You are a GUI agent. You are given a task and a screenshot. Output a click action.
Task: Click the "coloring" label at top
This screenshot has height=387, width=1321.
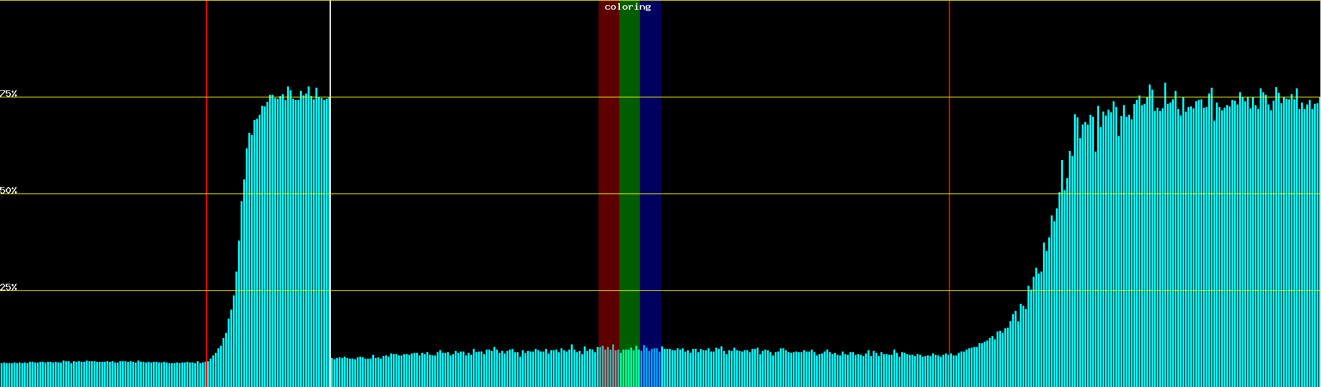click(628, 7)
